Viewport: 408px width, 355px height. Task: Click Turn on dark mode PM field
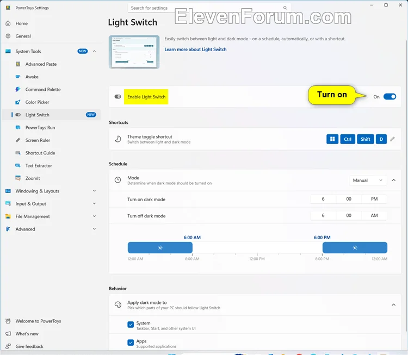[374, 199]
